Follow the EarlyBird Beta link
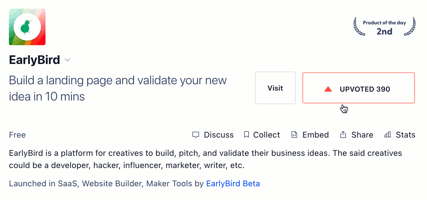The image size is (427, 200). click(x=233, y=184)
